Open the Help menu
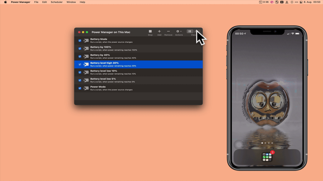323x181 pixels. coord(82,2)
